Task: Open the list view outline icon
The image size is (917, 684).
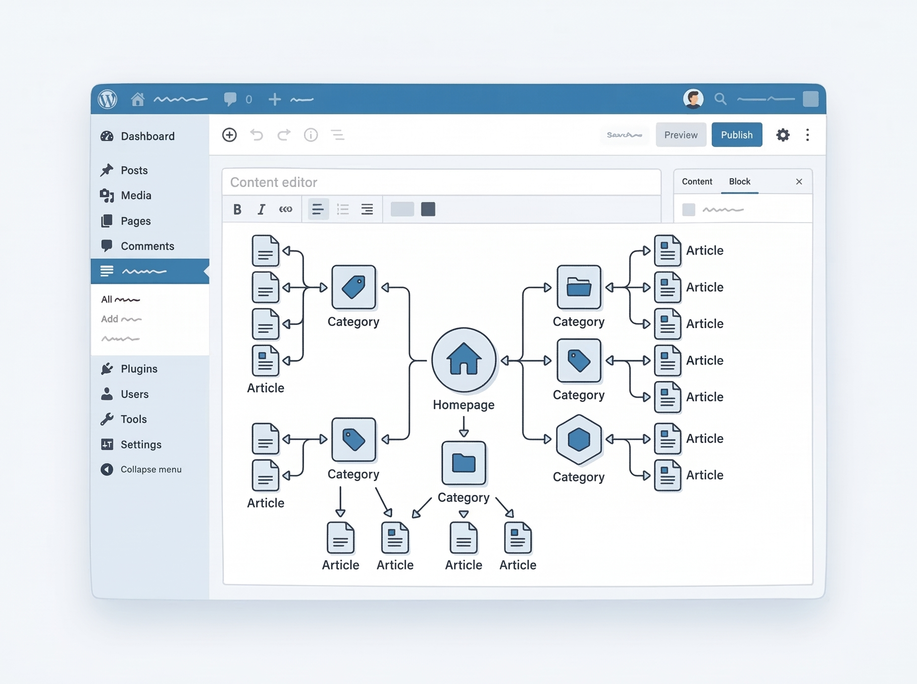Action: click(338, 135)
